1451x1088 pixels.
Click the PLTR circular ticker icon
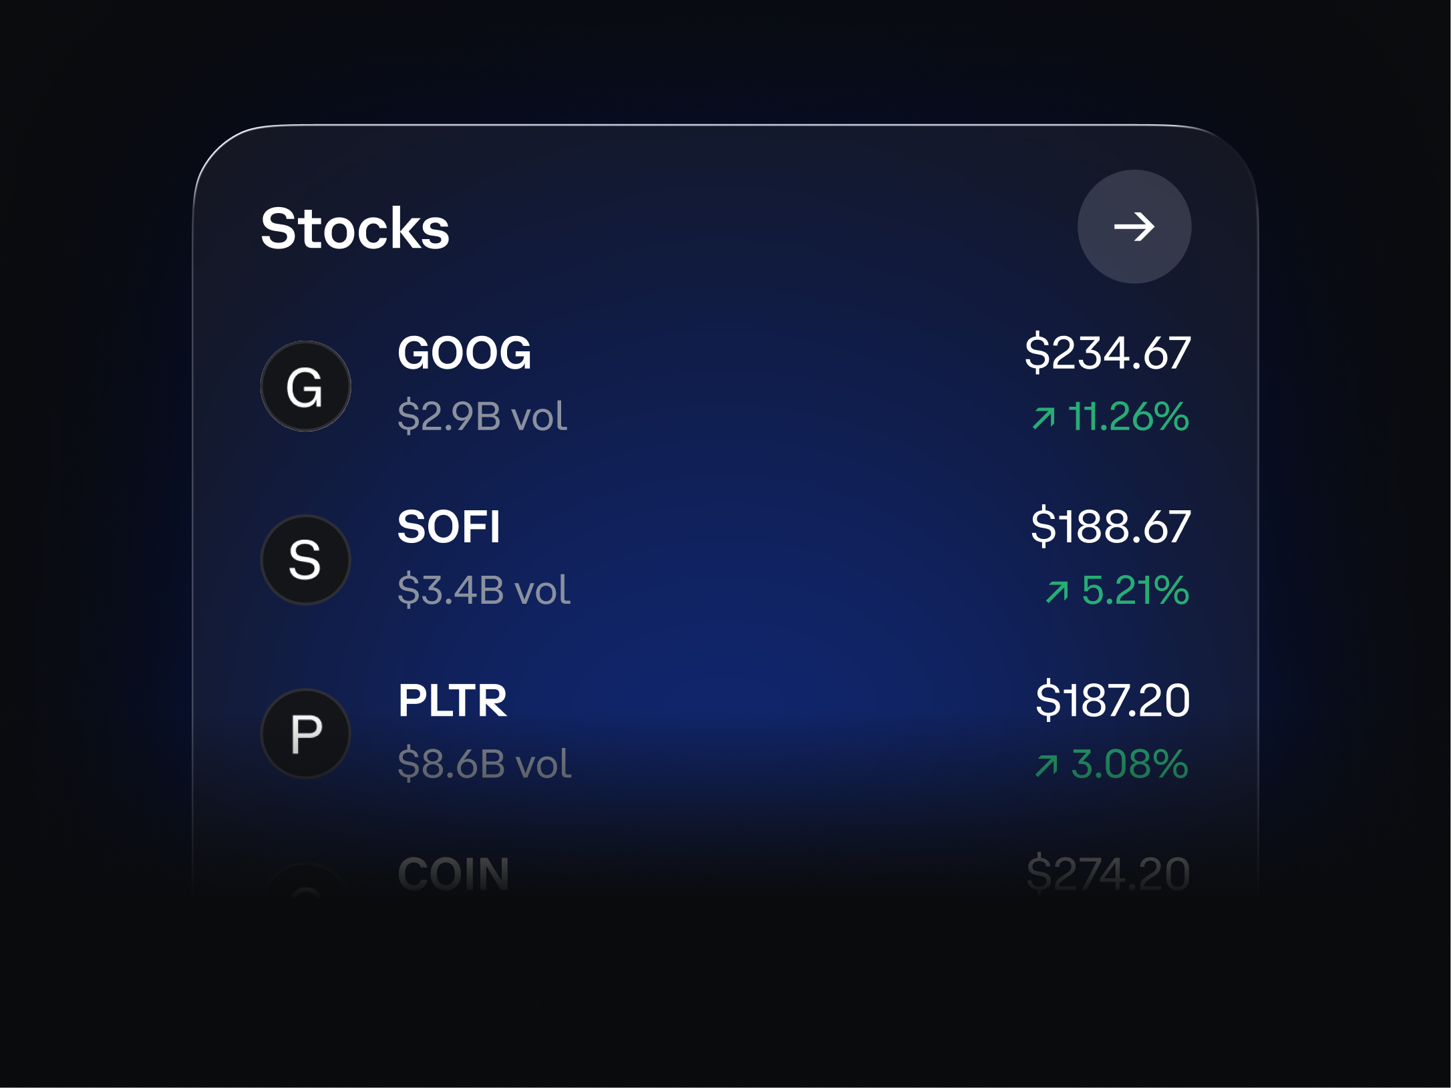click(x=305, y=733)
